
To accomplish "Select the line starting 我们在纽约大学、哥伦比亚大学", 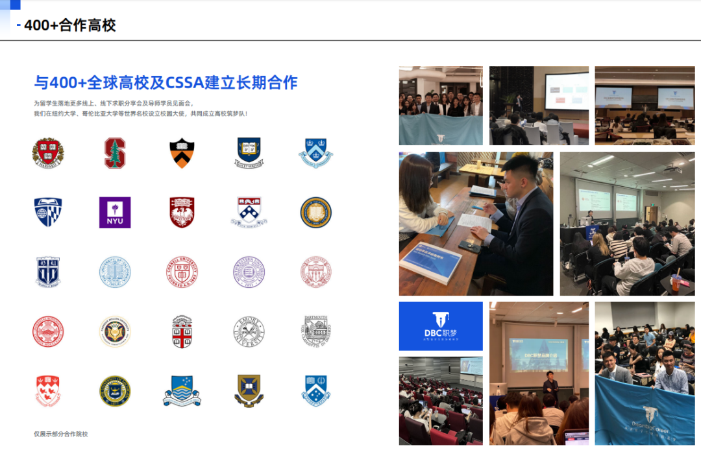I will click(141, 113).
